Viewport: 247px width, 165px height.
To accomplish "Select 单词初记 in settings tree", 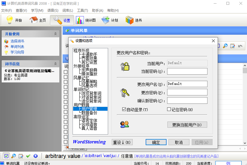I will click(82, 89).
